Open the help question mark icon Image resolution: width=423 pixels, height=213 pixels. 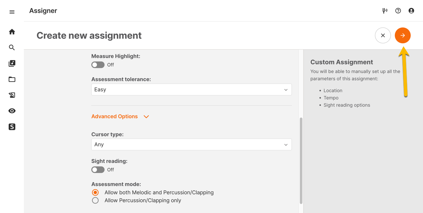(x=398, y=11)
